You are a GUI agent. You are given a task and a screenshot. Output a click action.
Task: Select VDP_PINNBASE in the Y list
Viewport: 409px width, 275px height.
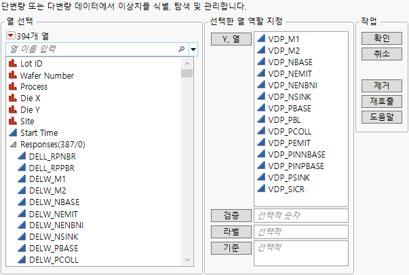(297, 154)
